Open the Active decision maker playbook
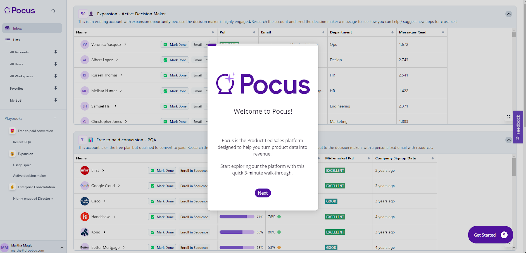526x253 pixels. (x=30, y=176)
